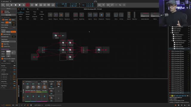This screenshot has width=191, height=107.
Task: Stop playback with the transport Stop button
Action: tap(16, 5)
